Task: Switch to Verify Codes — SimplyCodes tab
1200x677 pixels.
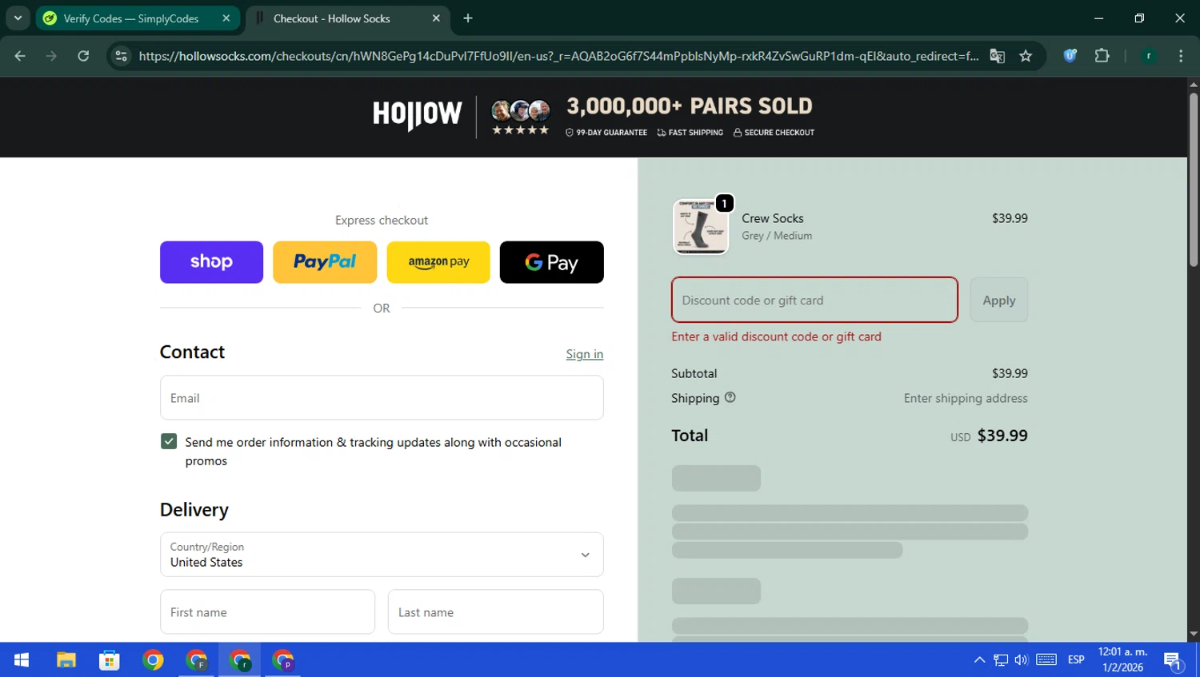Action: tap(130, 18)
